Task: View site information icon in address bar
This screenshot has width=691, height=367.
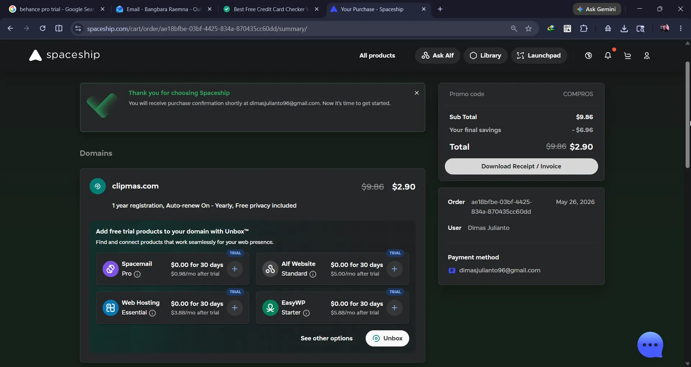Action: [x=78, y=28]
